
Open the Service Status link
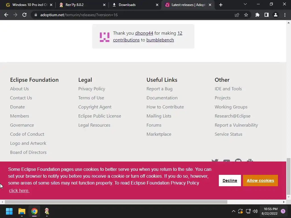(228, 134)
